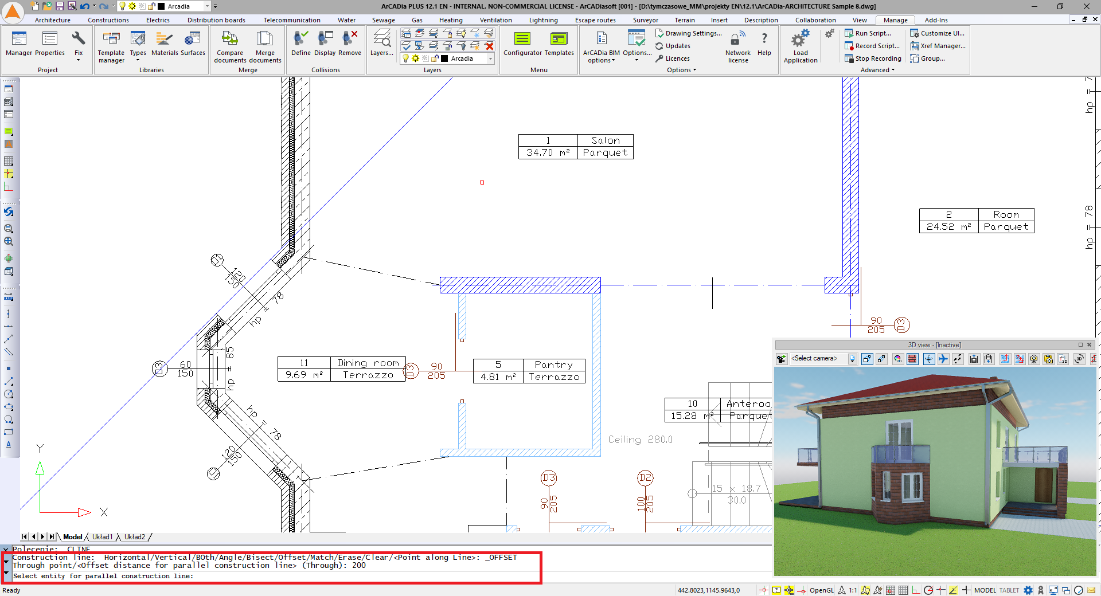Click the black layer color swatch
The width and height of the screenshot is (1101, 596).
tap(444, 58)
